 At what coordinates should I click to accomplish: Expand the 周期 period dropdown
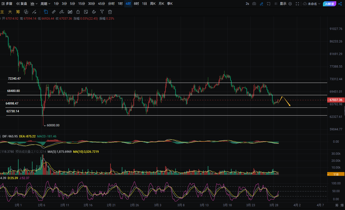click(x=45, y=4)
